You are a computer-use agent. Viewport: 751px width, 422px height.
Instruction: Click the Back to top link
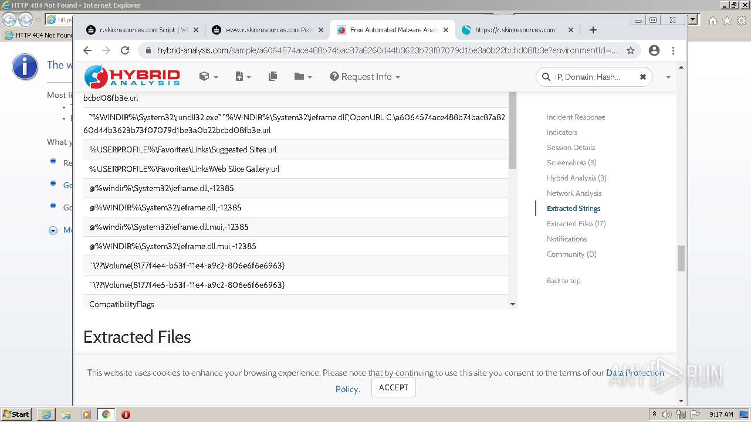click(x=563, y=281)
